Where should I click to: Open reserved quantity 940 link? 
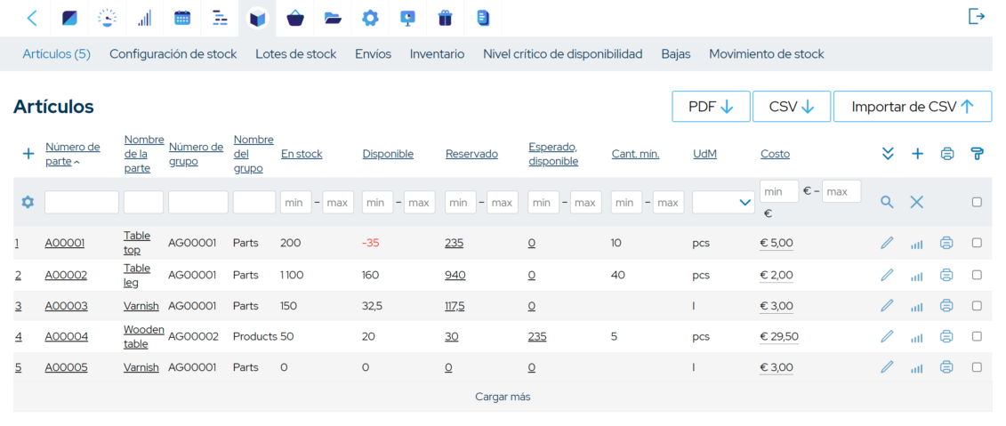(455, 275)
